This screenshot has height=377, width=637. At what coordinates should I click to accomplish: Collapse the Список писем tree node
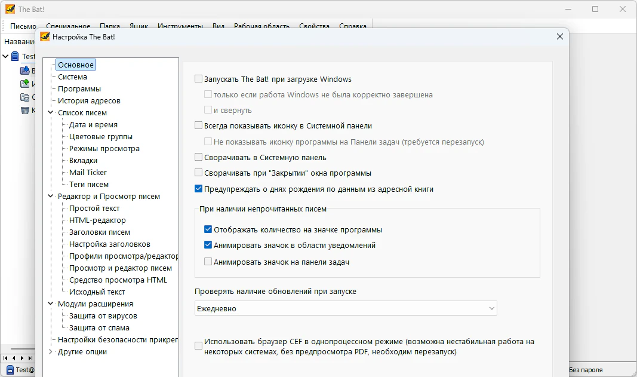(x=51, y=112)
